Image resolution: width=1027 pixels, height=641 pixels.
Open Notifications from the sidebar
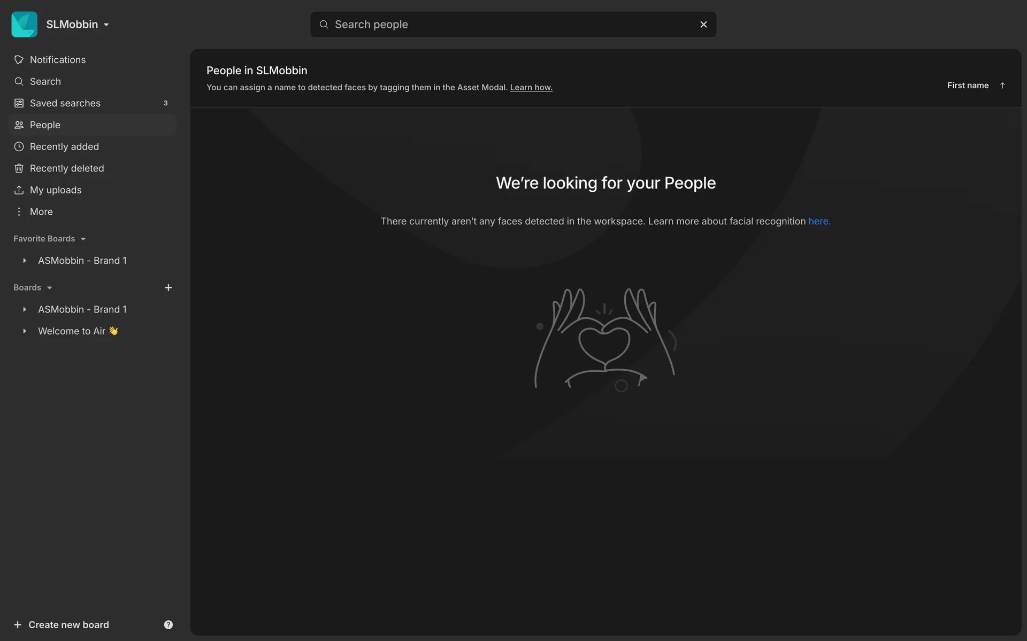tap(57, 60)
